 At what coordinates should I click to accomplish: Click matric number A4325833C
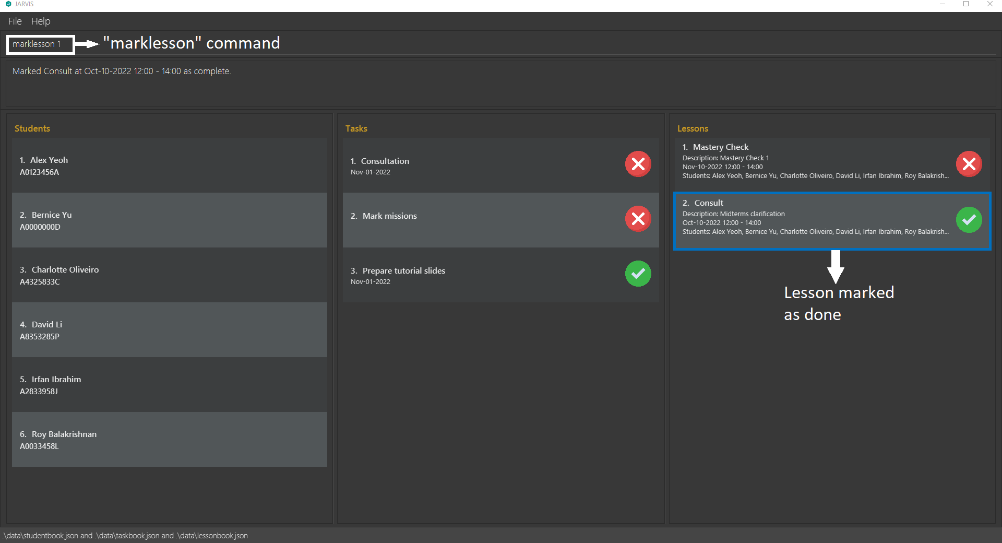click(x=40, y=282)
